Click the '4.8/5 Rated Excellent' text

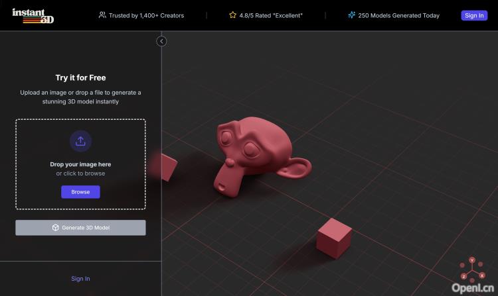point(271,15)
